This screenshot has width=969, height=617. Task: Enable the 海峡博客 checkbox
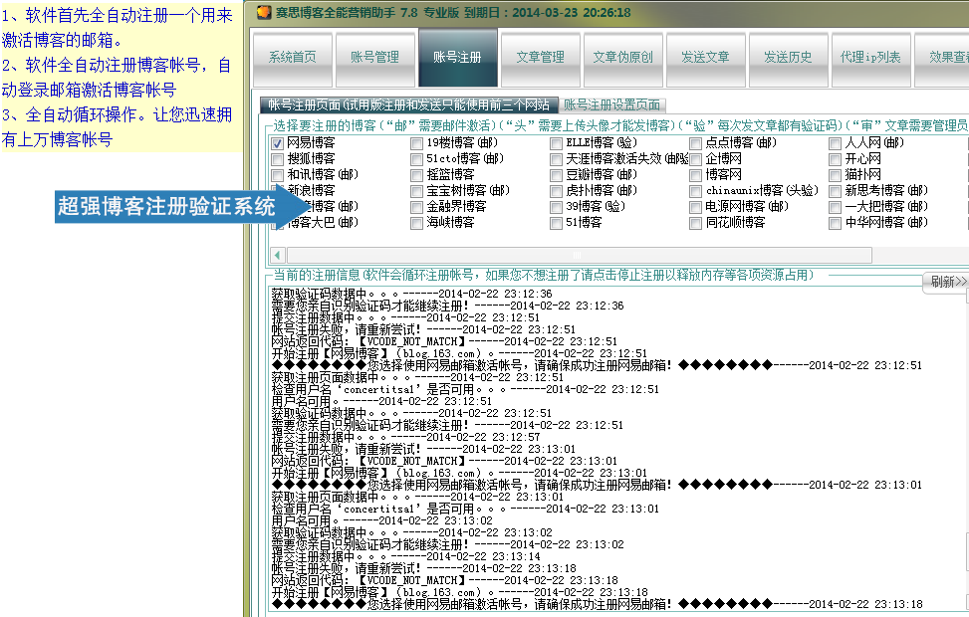(x=417, y=223)
